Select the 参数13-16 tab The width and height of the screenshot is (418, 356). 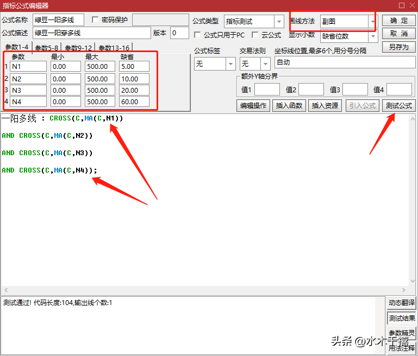pos(114,48)
